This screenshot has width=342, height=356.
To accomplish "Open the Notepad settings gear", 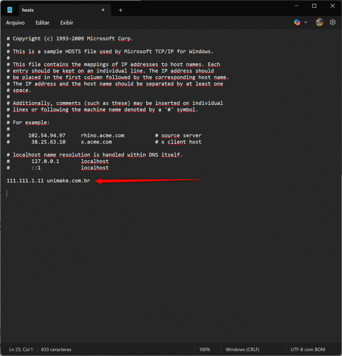I will pos(333,22).
